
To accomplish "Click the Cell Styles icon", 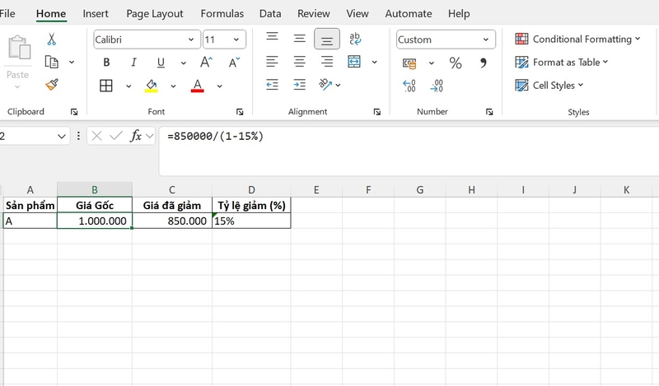I will point(521,86).
